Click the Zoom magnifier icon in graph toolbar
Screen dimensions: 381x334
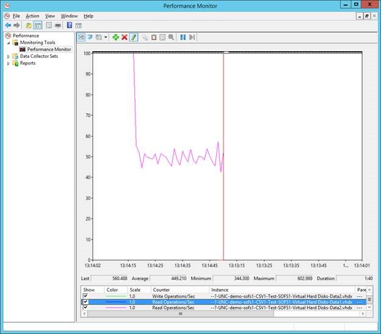(x=171, y=37)
